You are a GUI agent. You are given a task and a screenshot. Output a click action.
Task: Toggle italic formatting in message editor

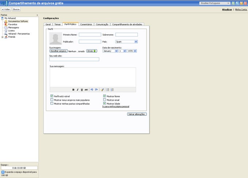point(77,90)
